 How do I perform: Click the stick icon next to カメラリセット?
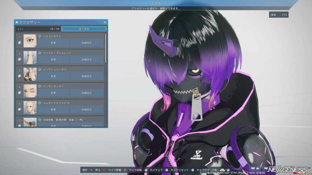click(x=193, y=170)
